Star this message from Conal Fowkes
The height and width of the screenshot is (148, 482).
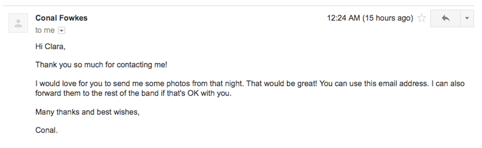pos(421,18)
